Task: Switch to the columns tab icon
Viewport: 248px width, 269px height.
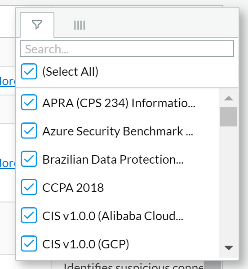Action: click(x=80, y=25)
